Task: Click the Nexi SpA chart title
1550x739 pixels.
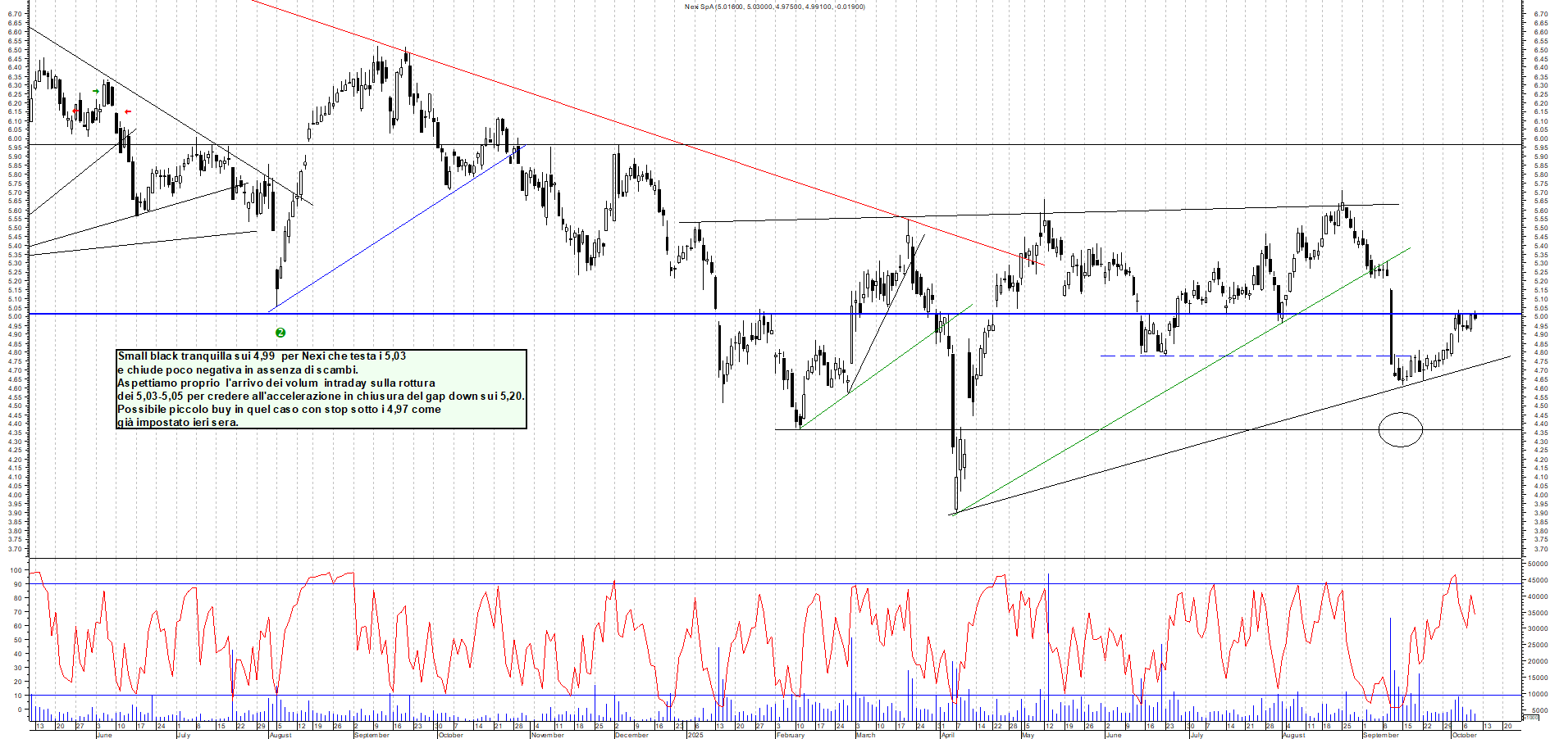Action: 774,7
